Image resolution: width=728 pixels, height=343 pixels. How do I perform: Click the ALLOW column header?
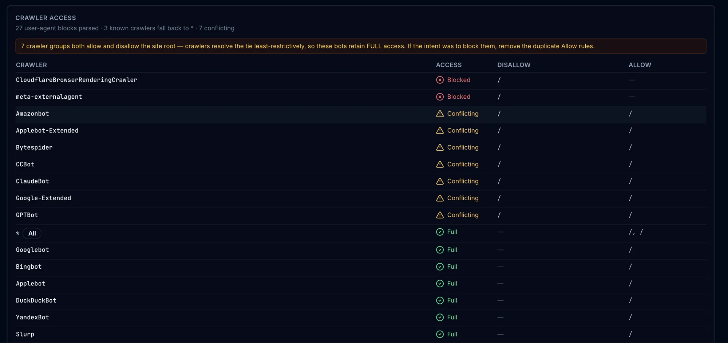coord(640,65)
